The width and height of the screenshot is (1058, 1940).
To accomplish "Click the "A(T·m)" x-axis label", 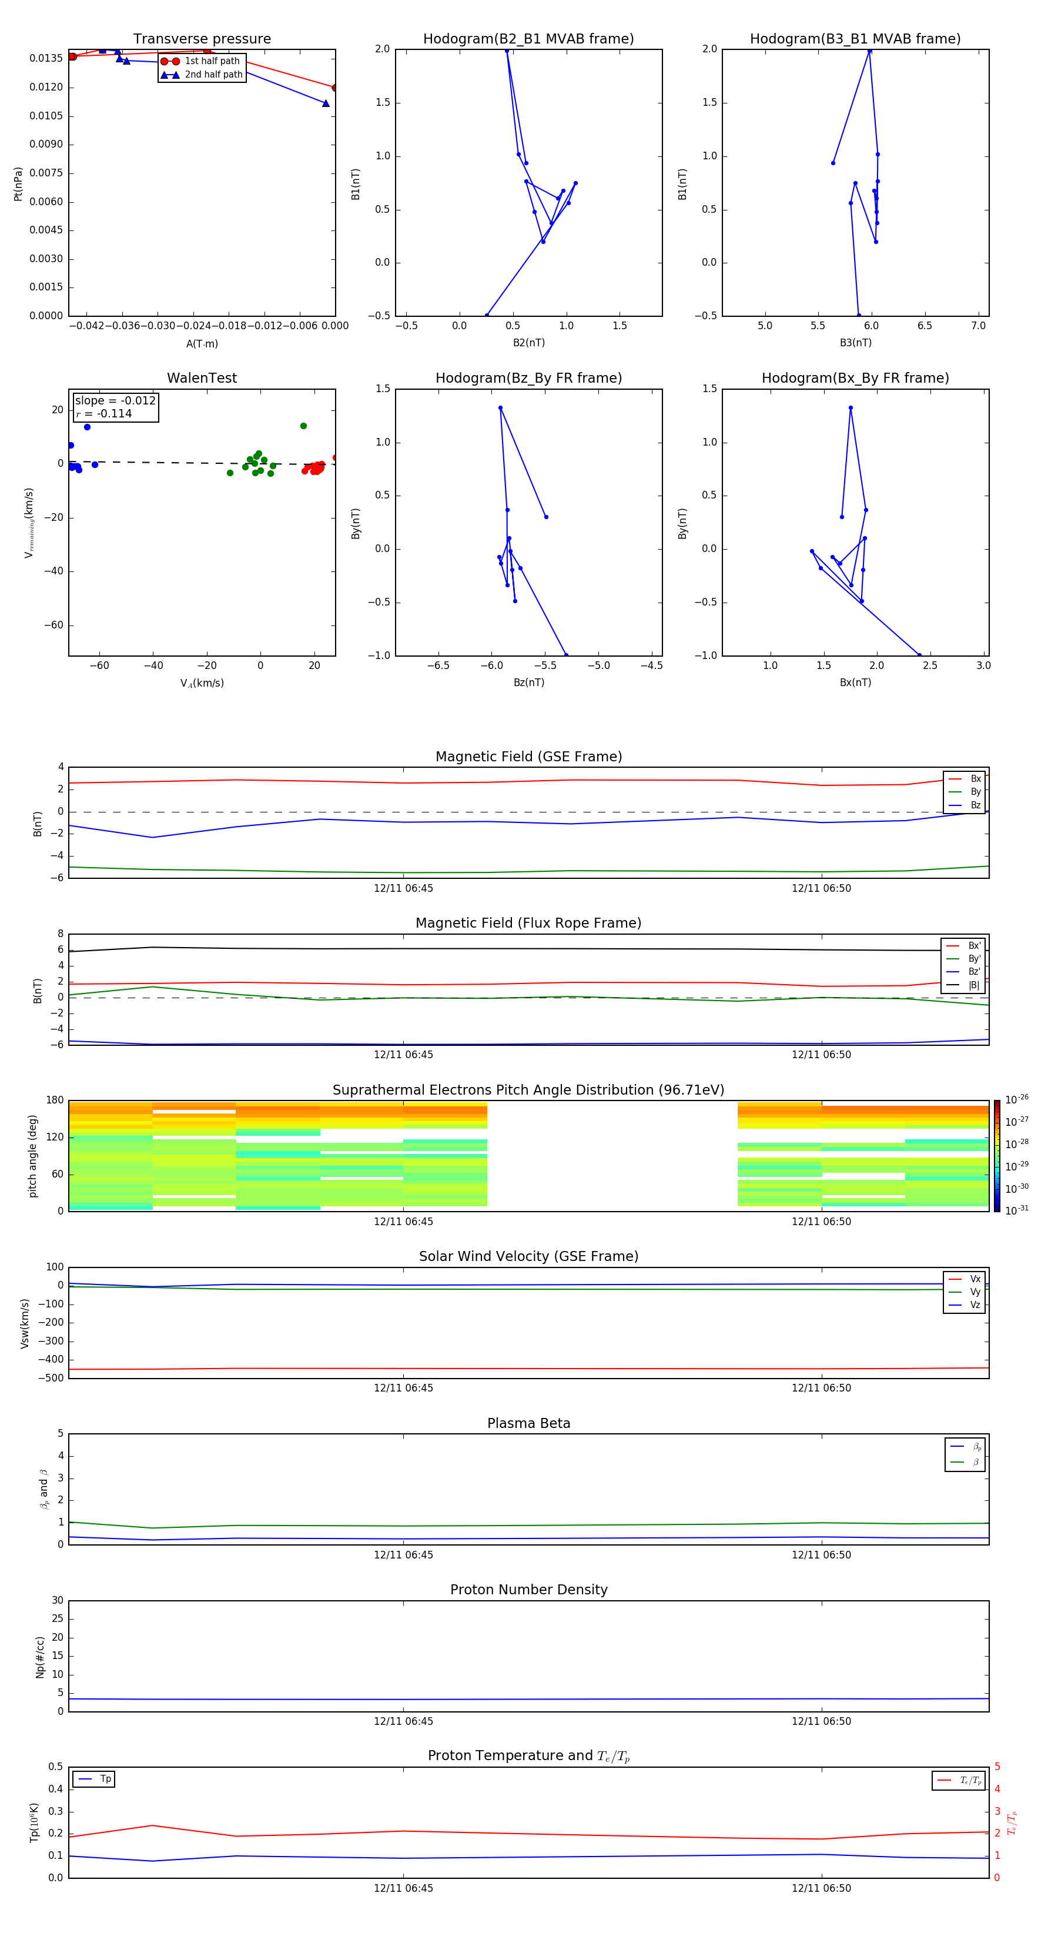I will coord(202,343).
